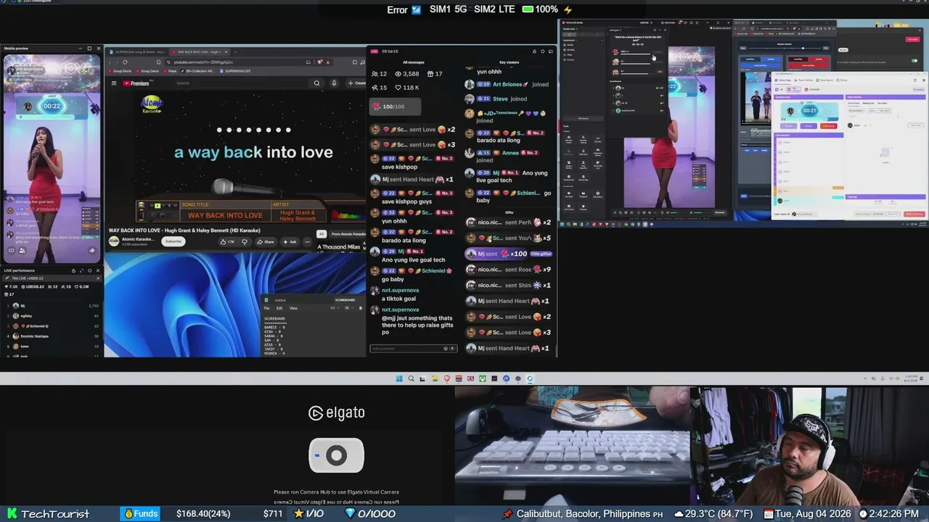
Task: Open the [SUPERNOVA] LIST bookmark
Action: tap(236, 71)
